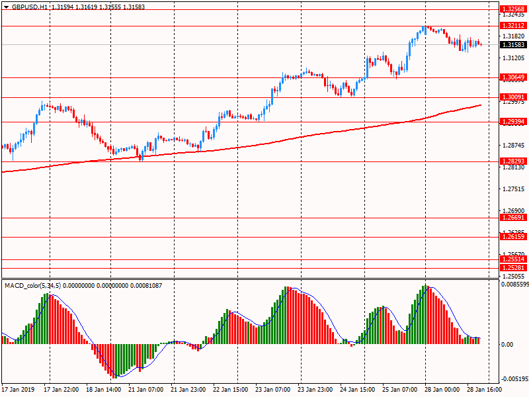Click the MACD value 0.00081087 in indicator header

[145, 286]
